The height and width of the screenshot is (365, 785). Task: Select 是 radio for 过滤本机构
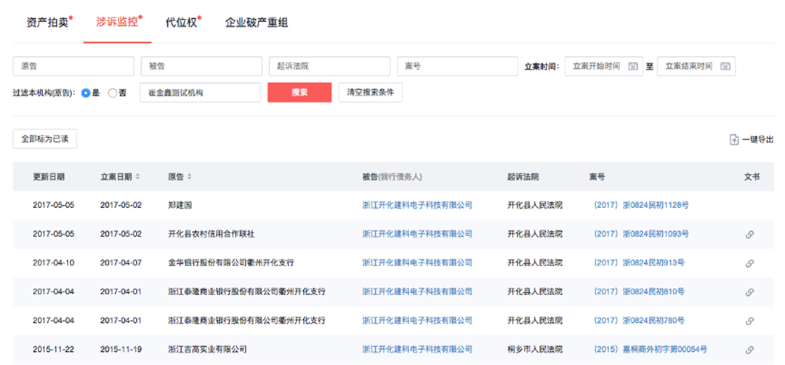(86, 92)
